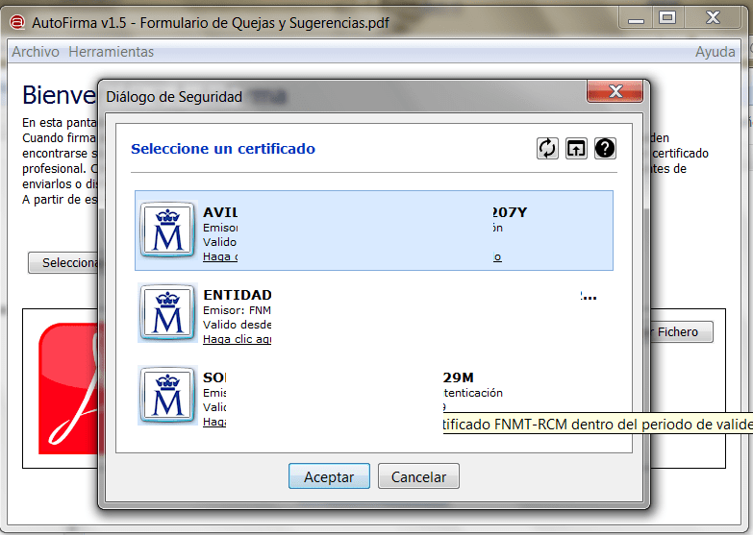Image resolution: width=753 pixels, height=535 pixels.
Task: Click the partially hidden Seleccionar button
Action: pos(63,263)
